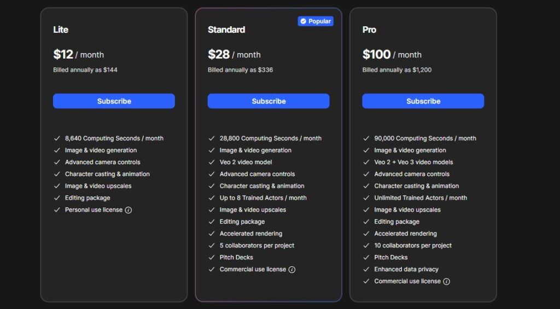Viewport: 560px width, 309px height.
Task: Subscribe to the Pro plan
Action: pyautogui.click(x=423, y=101)
